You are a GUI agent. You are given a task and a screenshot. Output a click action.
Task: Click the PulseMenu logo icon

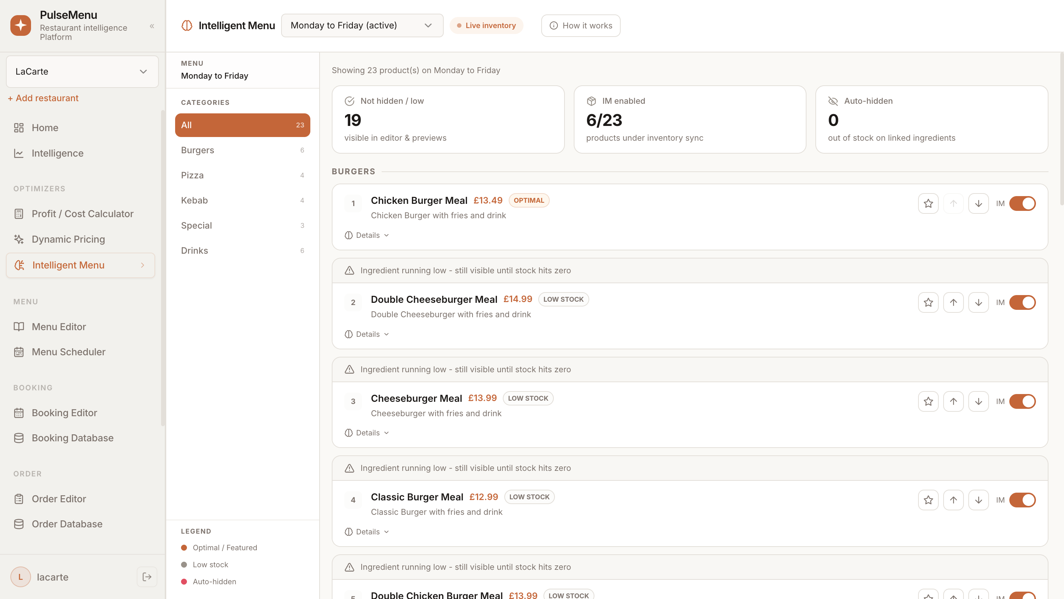(x=21, y=25)
